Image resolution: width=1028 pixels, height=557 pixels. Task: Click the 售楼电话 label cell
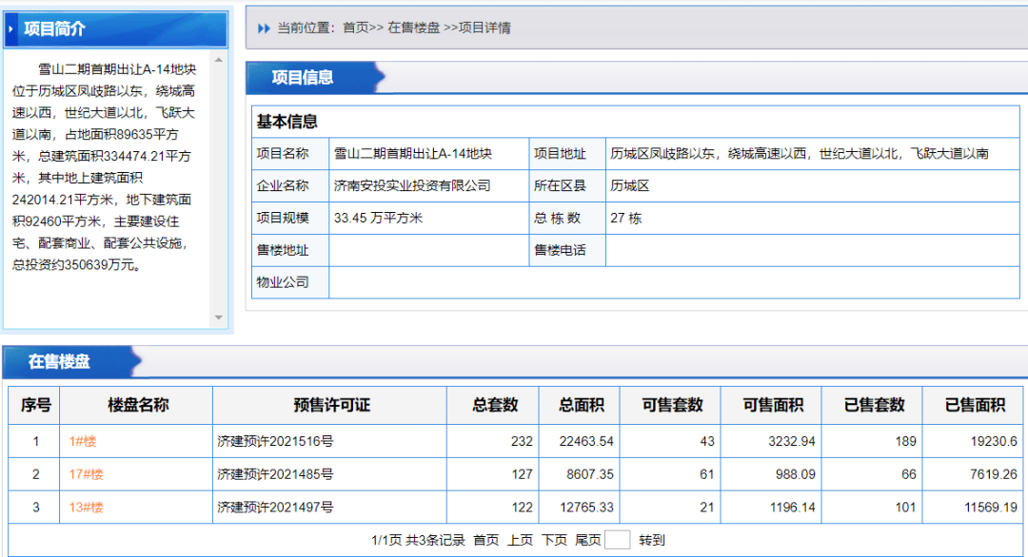(x=567, y=250)
